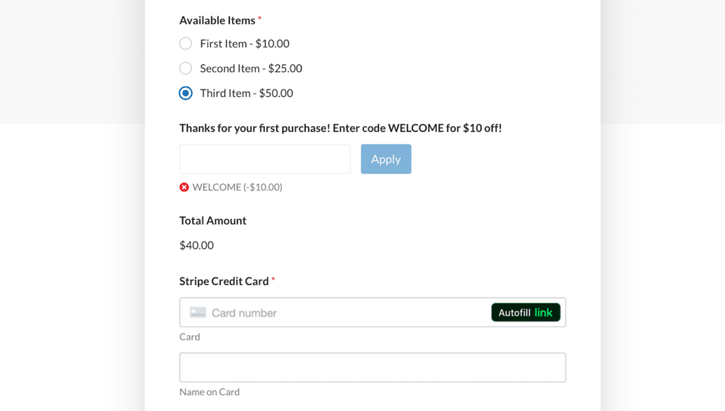Remove the WELCOME coupon with red X icon
The height and width of the screenshot is (411, 725).
[x=183, y=187]
